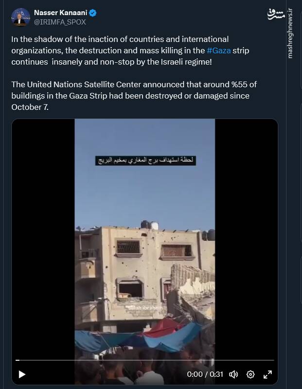302x389 pixels.
Task: Play the embedded video
Action: pos(22,374)
